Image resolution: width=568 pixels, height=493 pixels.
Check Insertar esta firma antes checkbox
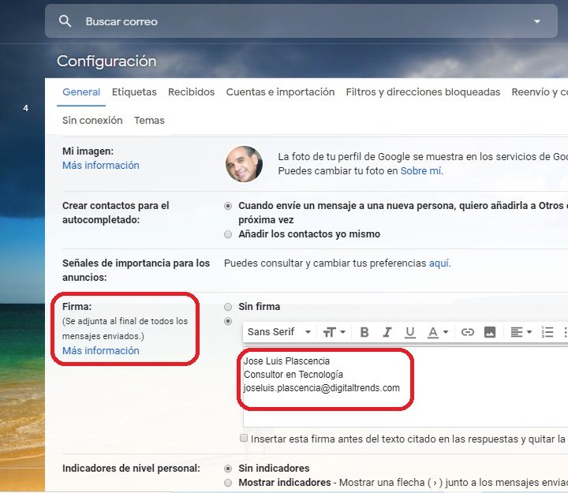tap(244, 439)
